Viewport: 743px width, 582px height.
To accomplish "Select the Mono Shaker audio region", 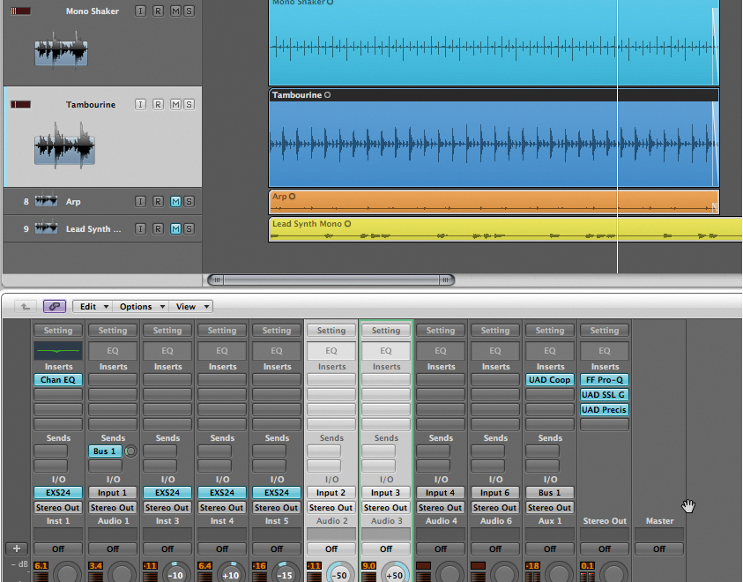I will (494, 41).
